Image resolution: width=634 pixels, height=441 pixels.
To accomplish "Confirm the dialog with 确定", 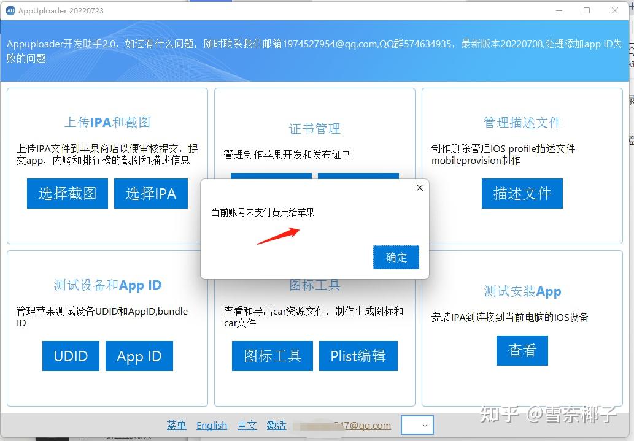I will click(x=395, y=258).
